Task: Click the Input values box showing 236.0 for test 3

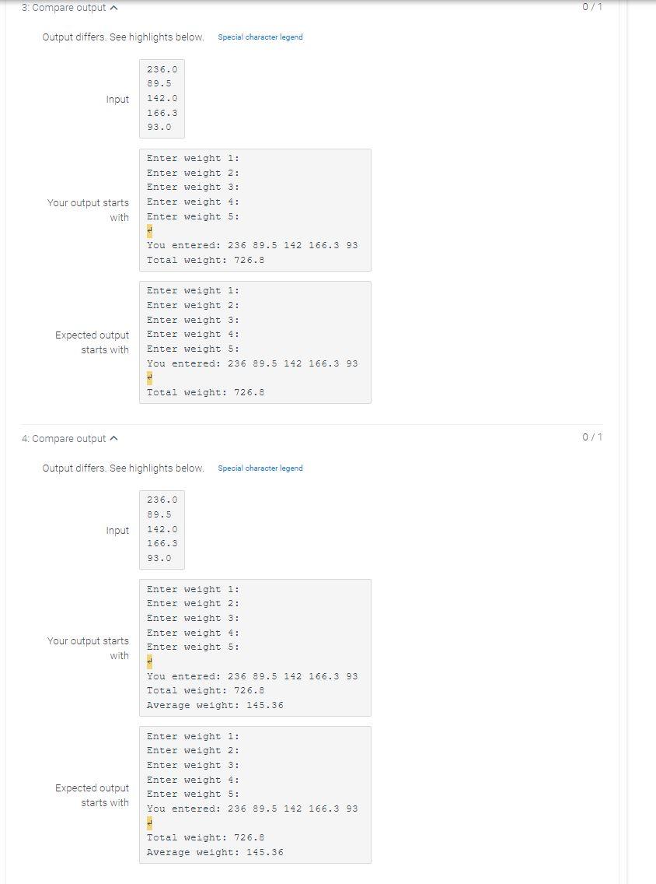Action: click(x=162, y=98)
